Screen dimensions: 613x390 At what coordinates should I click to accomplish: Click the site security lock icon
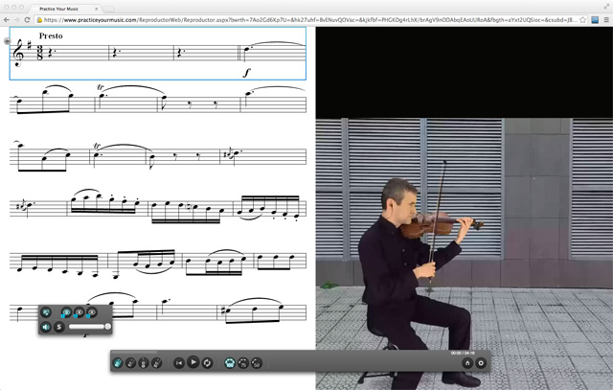(x=39, y=19)
